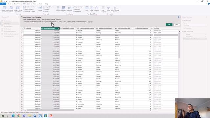Screen dimensions: 210x118
Task: Click the table corner menu icon
Action: click(22, 28)
